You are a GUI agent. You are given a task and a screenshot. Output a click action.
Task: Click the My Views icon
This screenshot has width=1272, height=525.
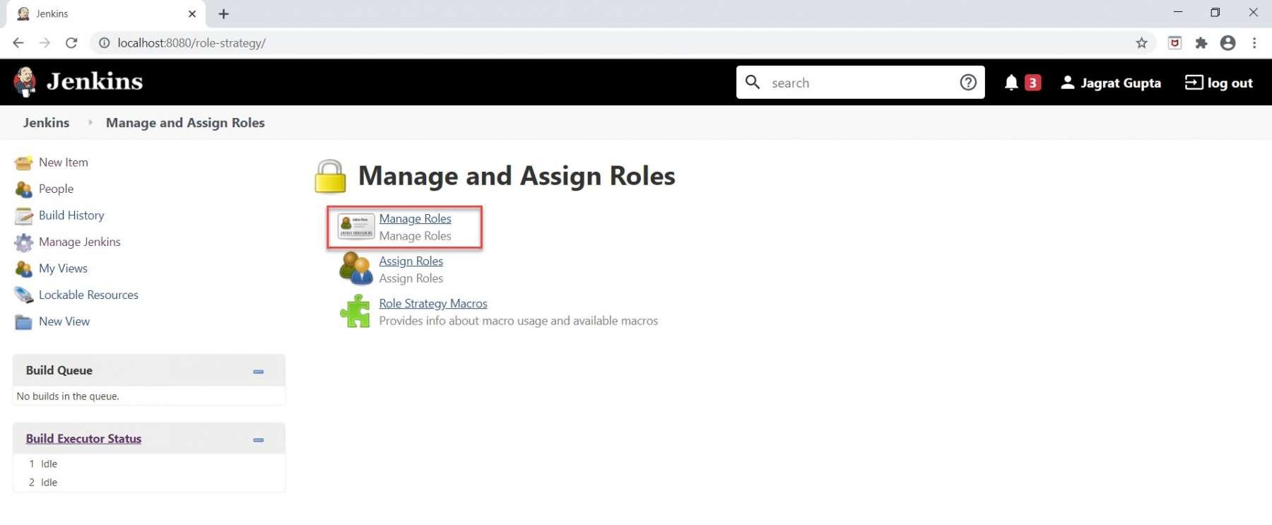(x=23, y=269)
